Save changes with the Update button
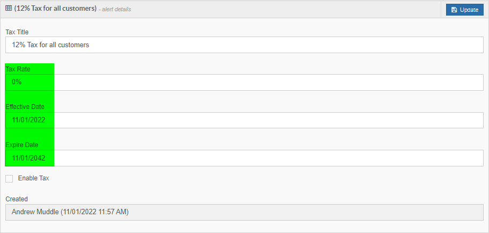Screen dimensions: 489x233 point(465,10)
